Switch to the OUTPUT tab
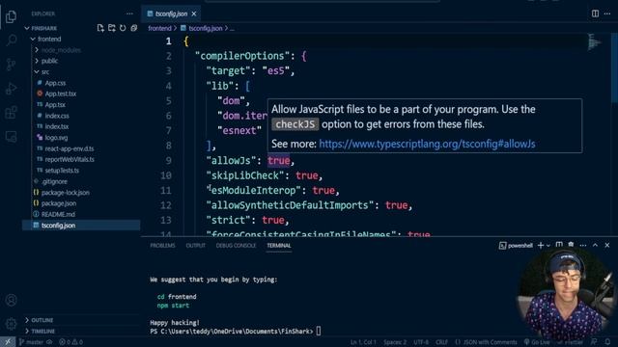This screenshot has height=347, width=618. [x=195, y=246]
